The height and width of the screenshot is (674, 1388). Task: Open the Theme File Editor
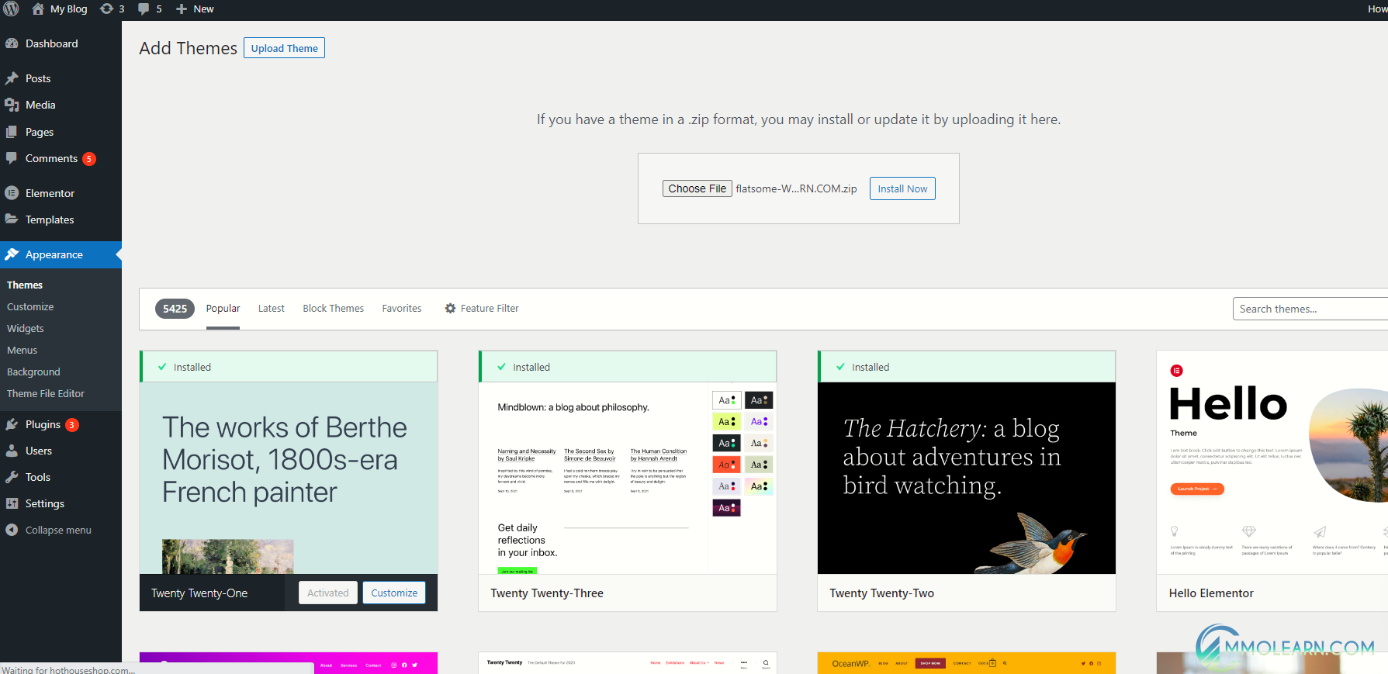(46, 393)
